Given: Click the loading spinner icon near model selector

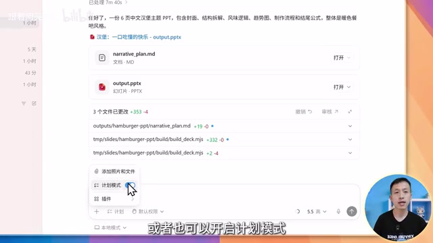Looking at the screenshot, I should tap(298, 211).
